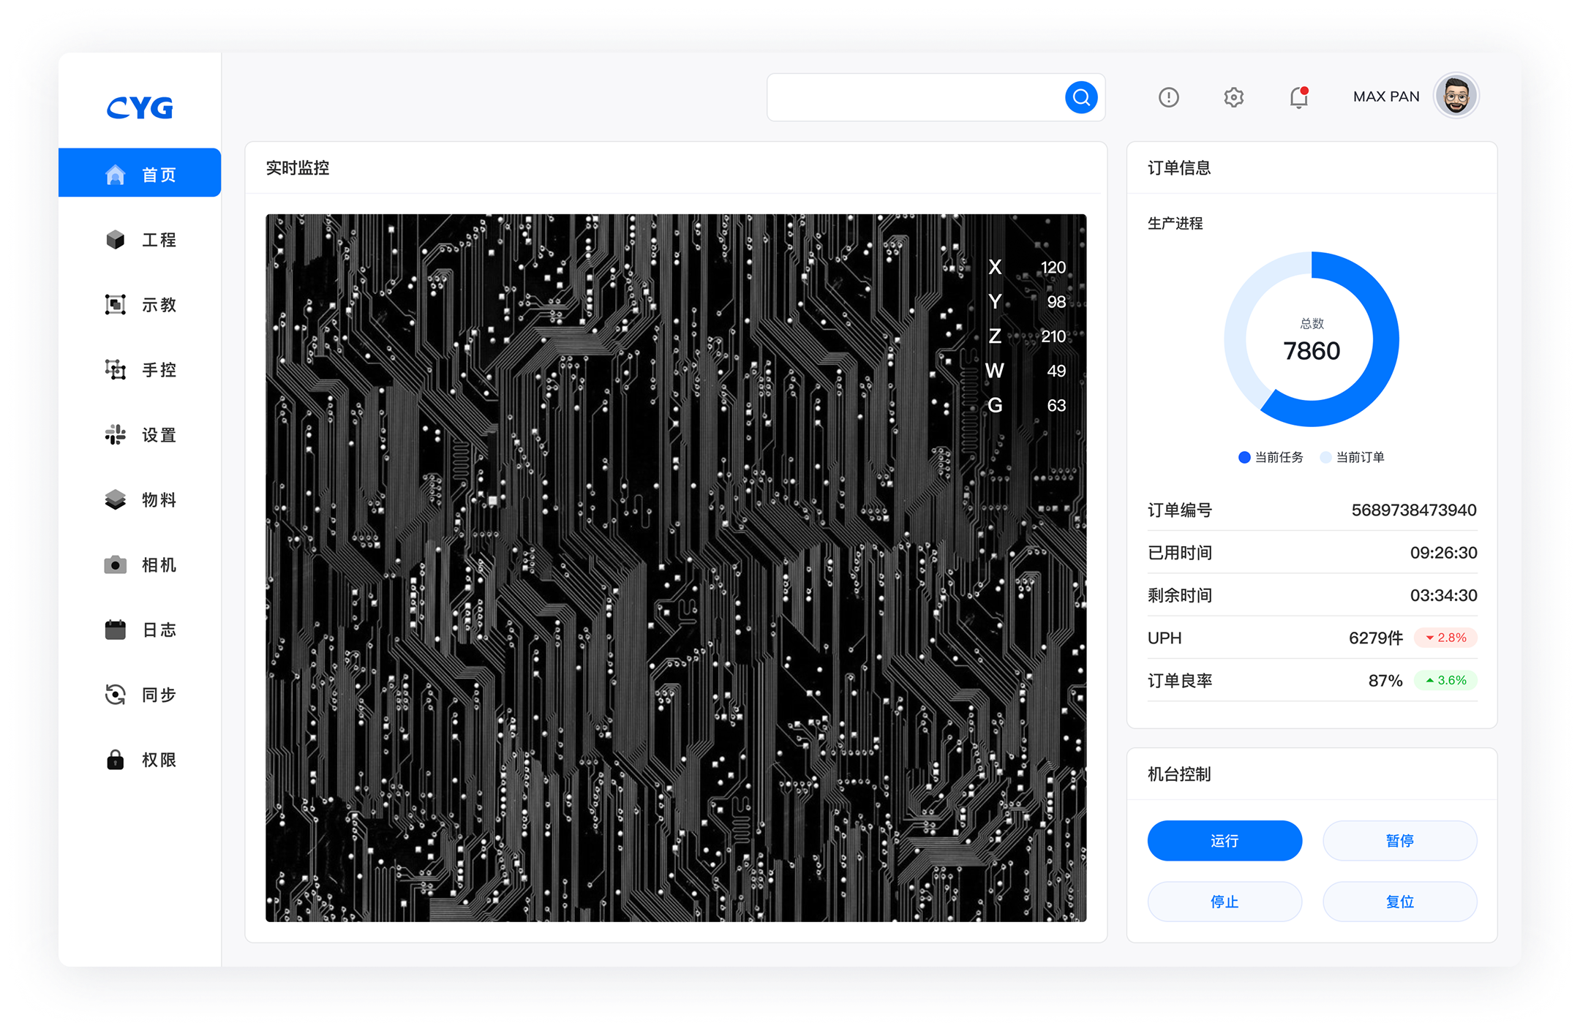Click the elapsed time 09:26:30
This screenshot has height=1031, width=1580.
tap(1443, 553)
